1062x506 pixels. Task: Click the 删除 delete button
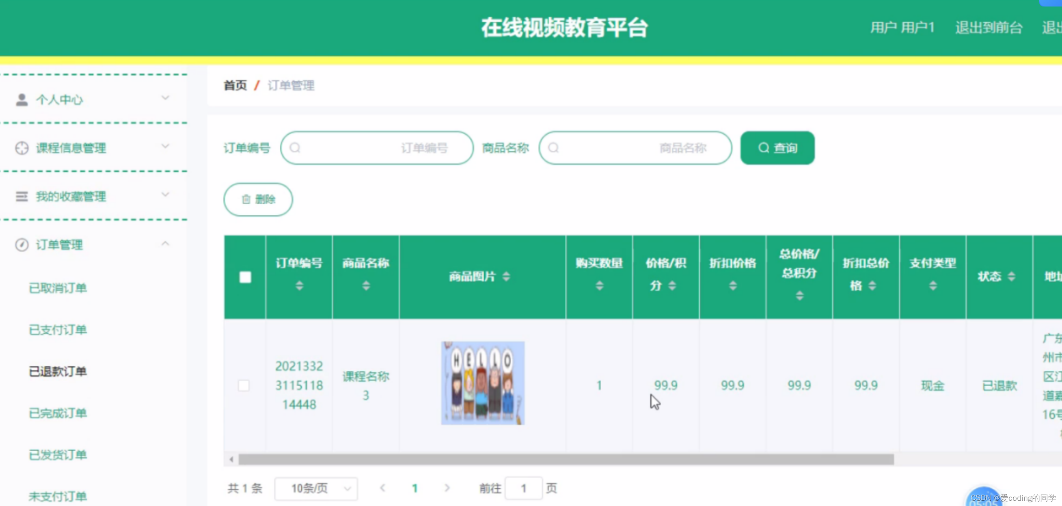[x=258, y=199]
